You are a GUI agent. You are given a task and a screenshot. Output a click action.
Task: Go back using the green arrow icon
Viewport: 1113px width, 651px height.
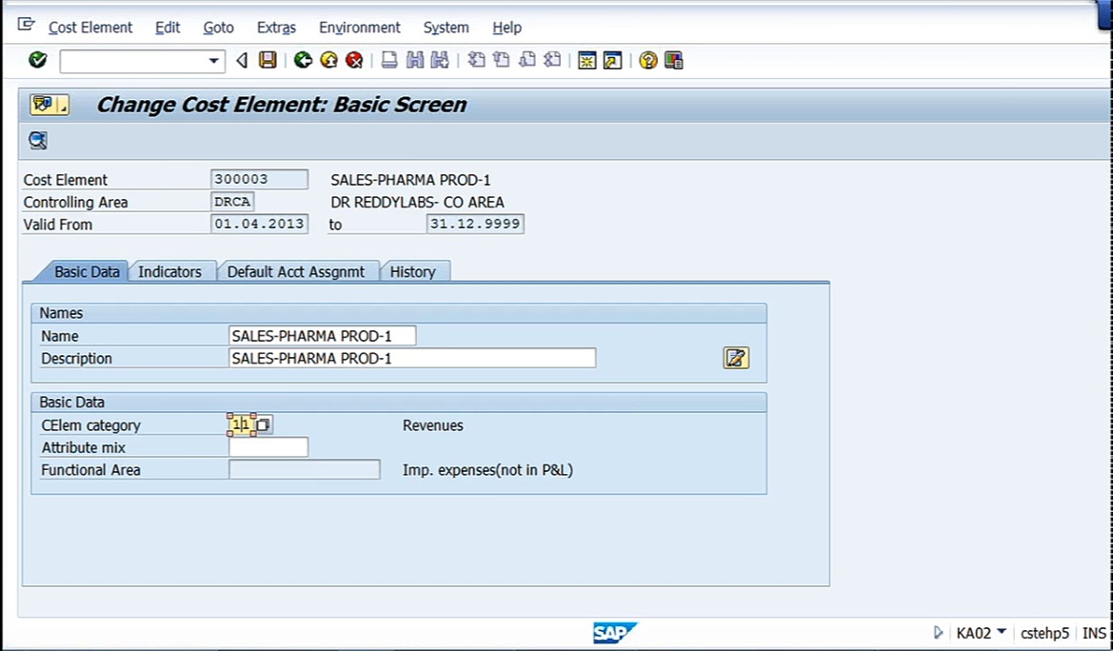303,60
